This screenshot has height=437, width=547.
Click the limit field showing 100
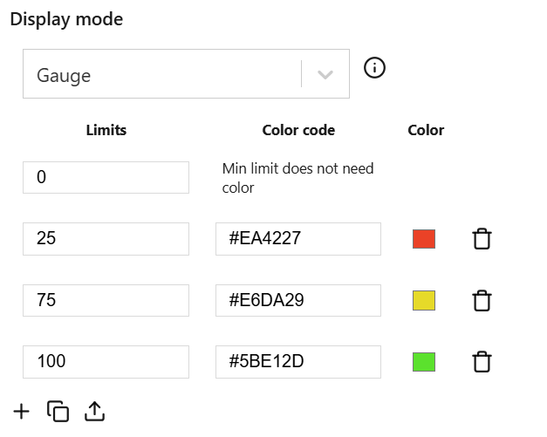[106, 361]
